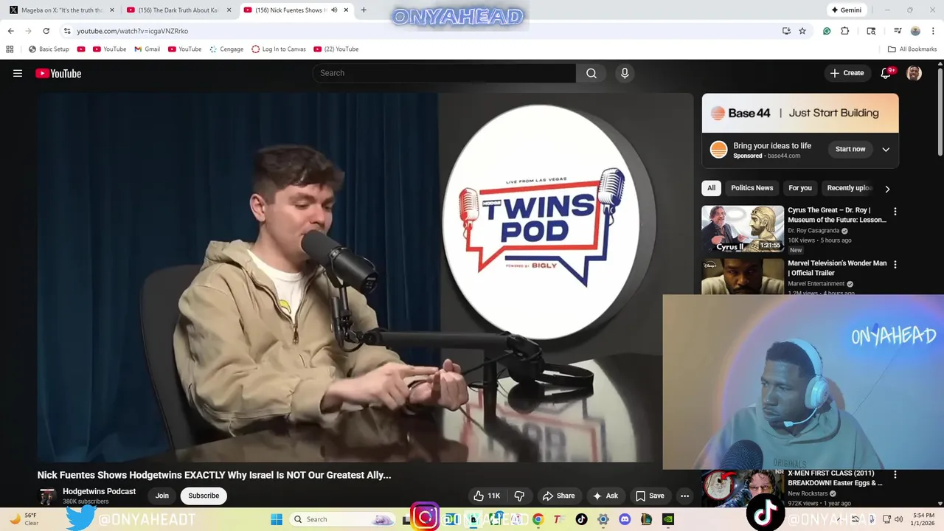Subscribe to Hodgetwins Podcast
Viewport: 944px width, 531px height.
pyautogui.click(x=204, y=496)
